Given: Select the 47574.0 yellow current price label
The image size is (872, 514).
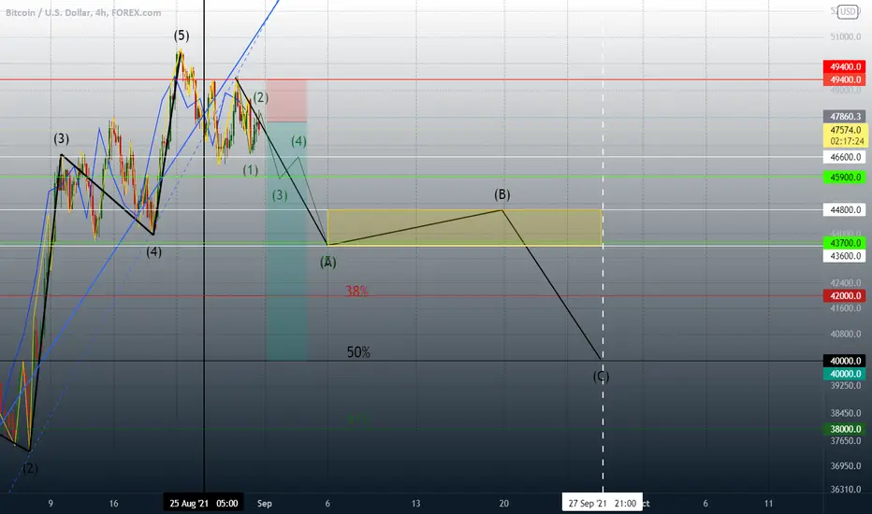Looking at the screenshot, I should point(845,130).
